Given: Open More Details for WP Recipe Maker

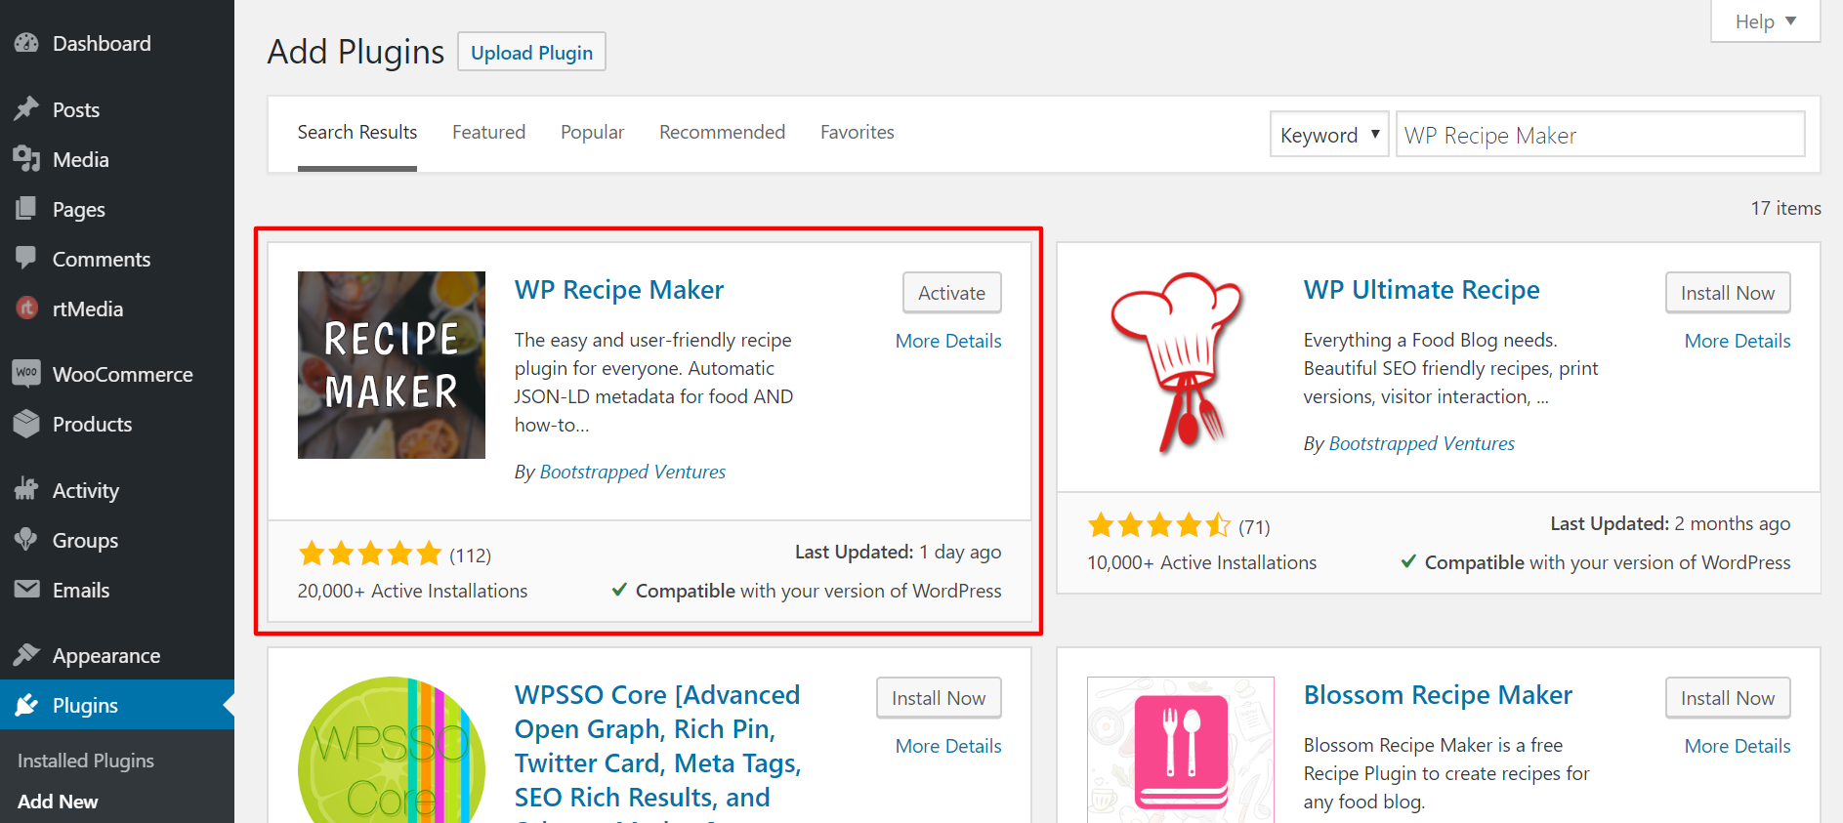Looking at the screenshot, I should (948, 341).
